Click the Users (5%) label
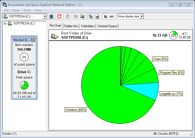Viewport: 195px width, 138px height. tap(160, 59)
